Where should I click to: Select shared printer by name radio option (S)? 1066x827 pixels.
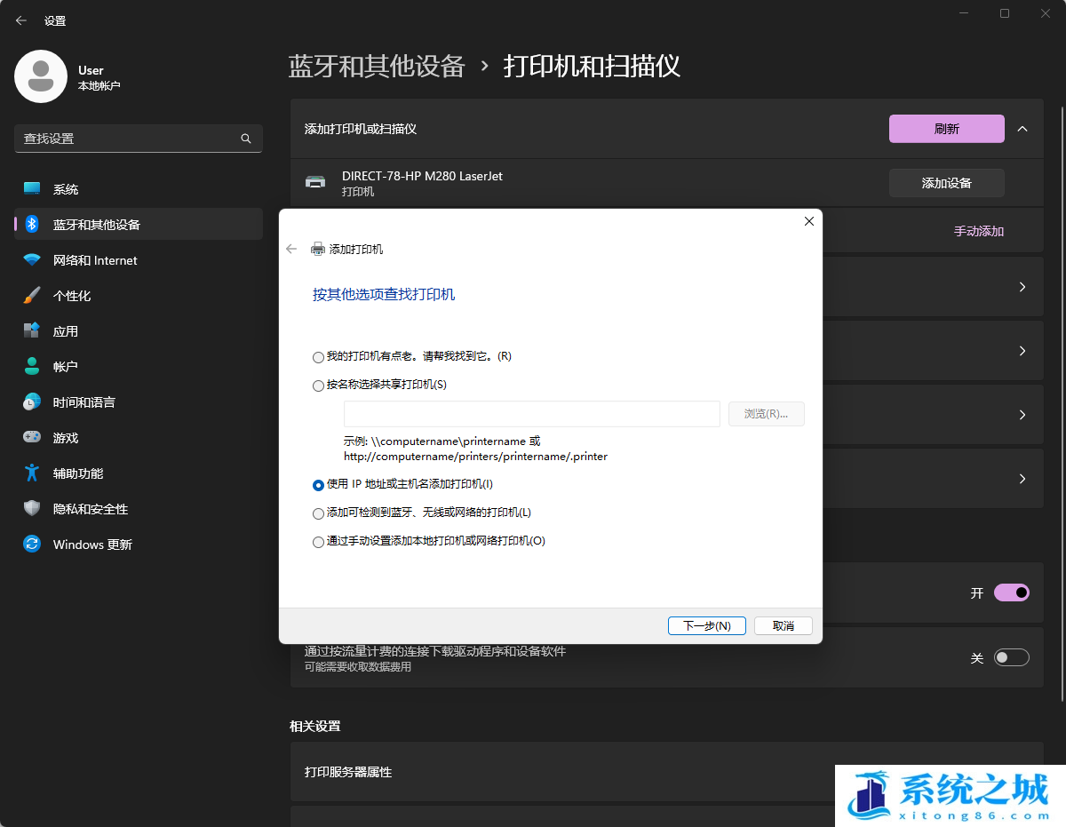point(318,386)
